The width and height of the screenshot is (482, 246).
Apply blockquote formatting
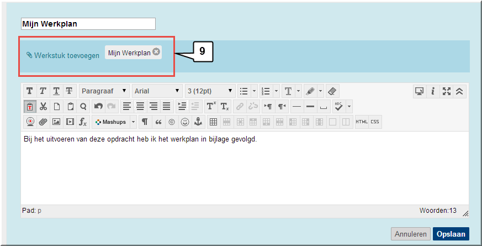[158, 122]
